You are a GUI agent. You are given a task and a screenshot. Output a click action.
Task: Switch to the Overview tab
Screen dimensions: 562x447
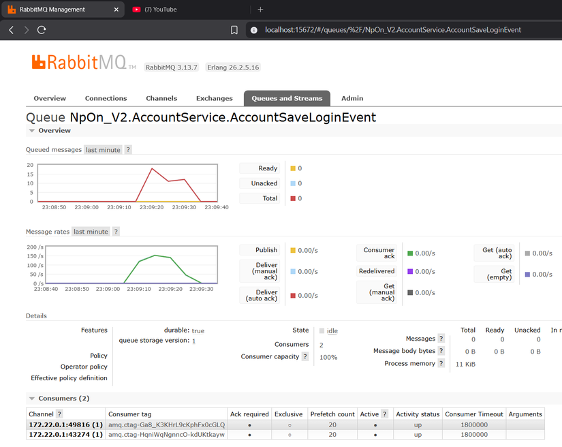pos(50,98)
